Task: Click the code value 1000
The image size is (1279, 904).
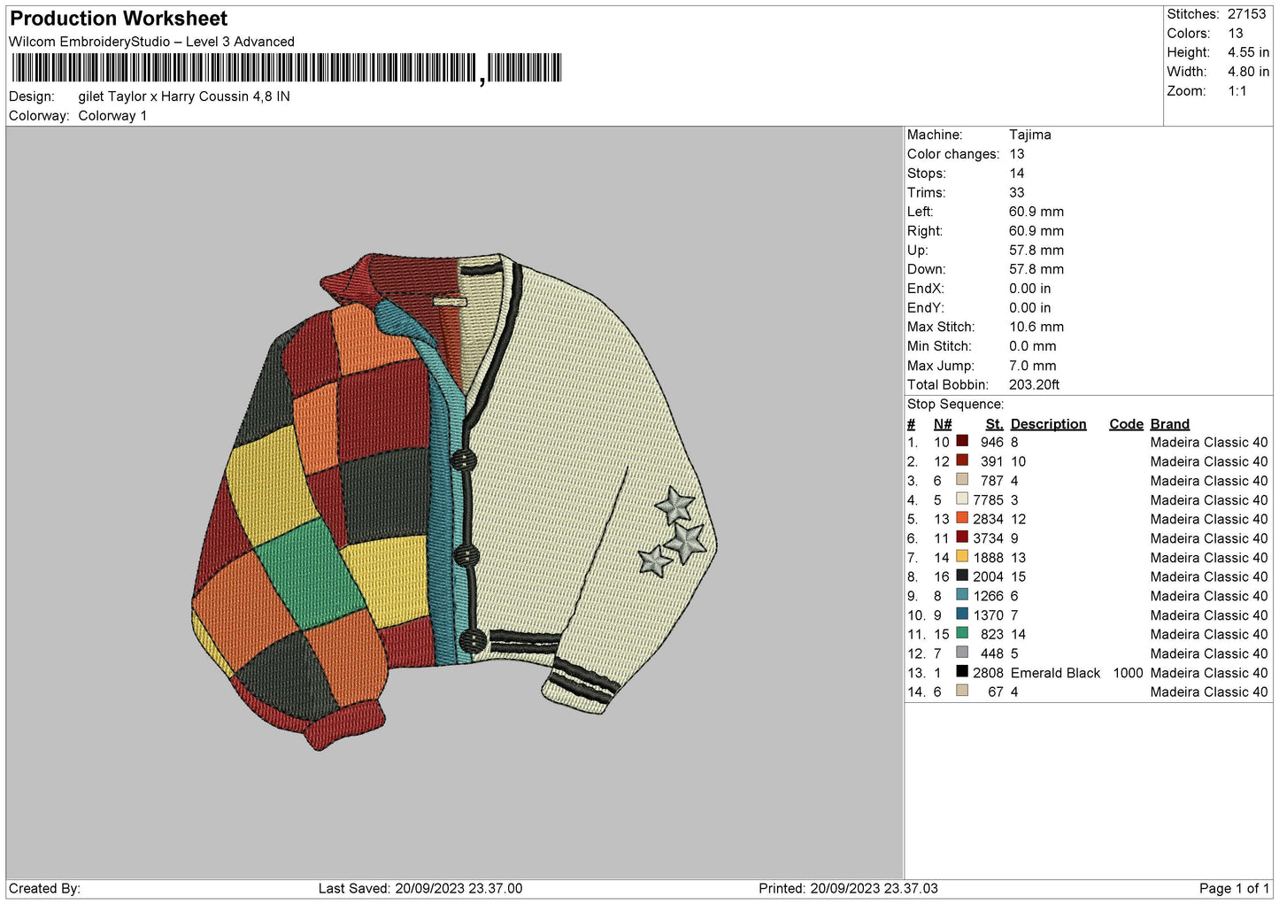Action: pos(1128,673)
